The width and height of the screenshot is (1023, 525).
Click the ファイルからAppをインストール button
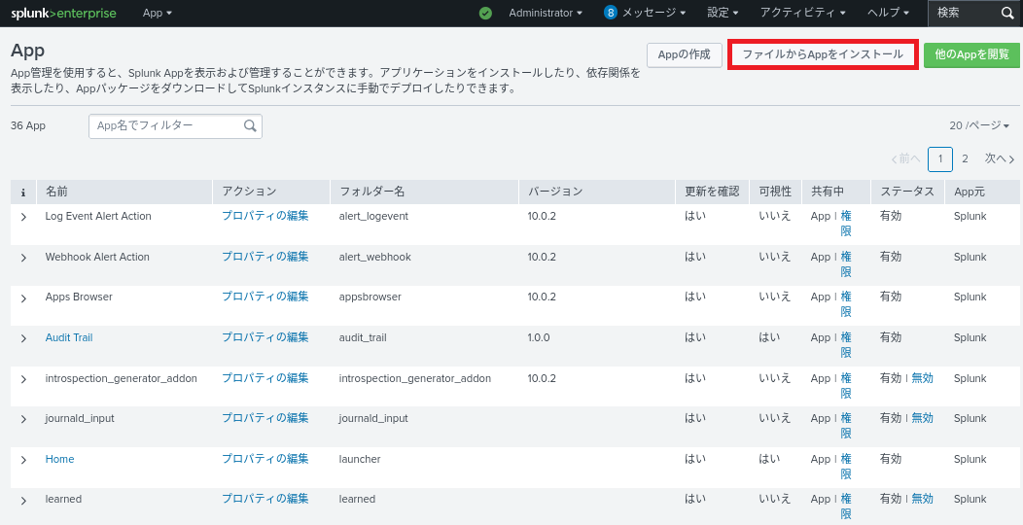click(823, 55)
